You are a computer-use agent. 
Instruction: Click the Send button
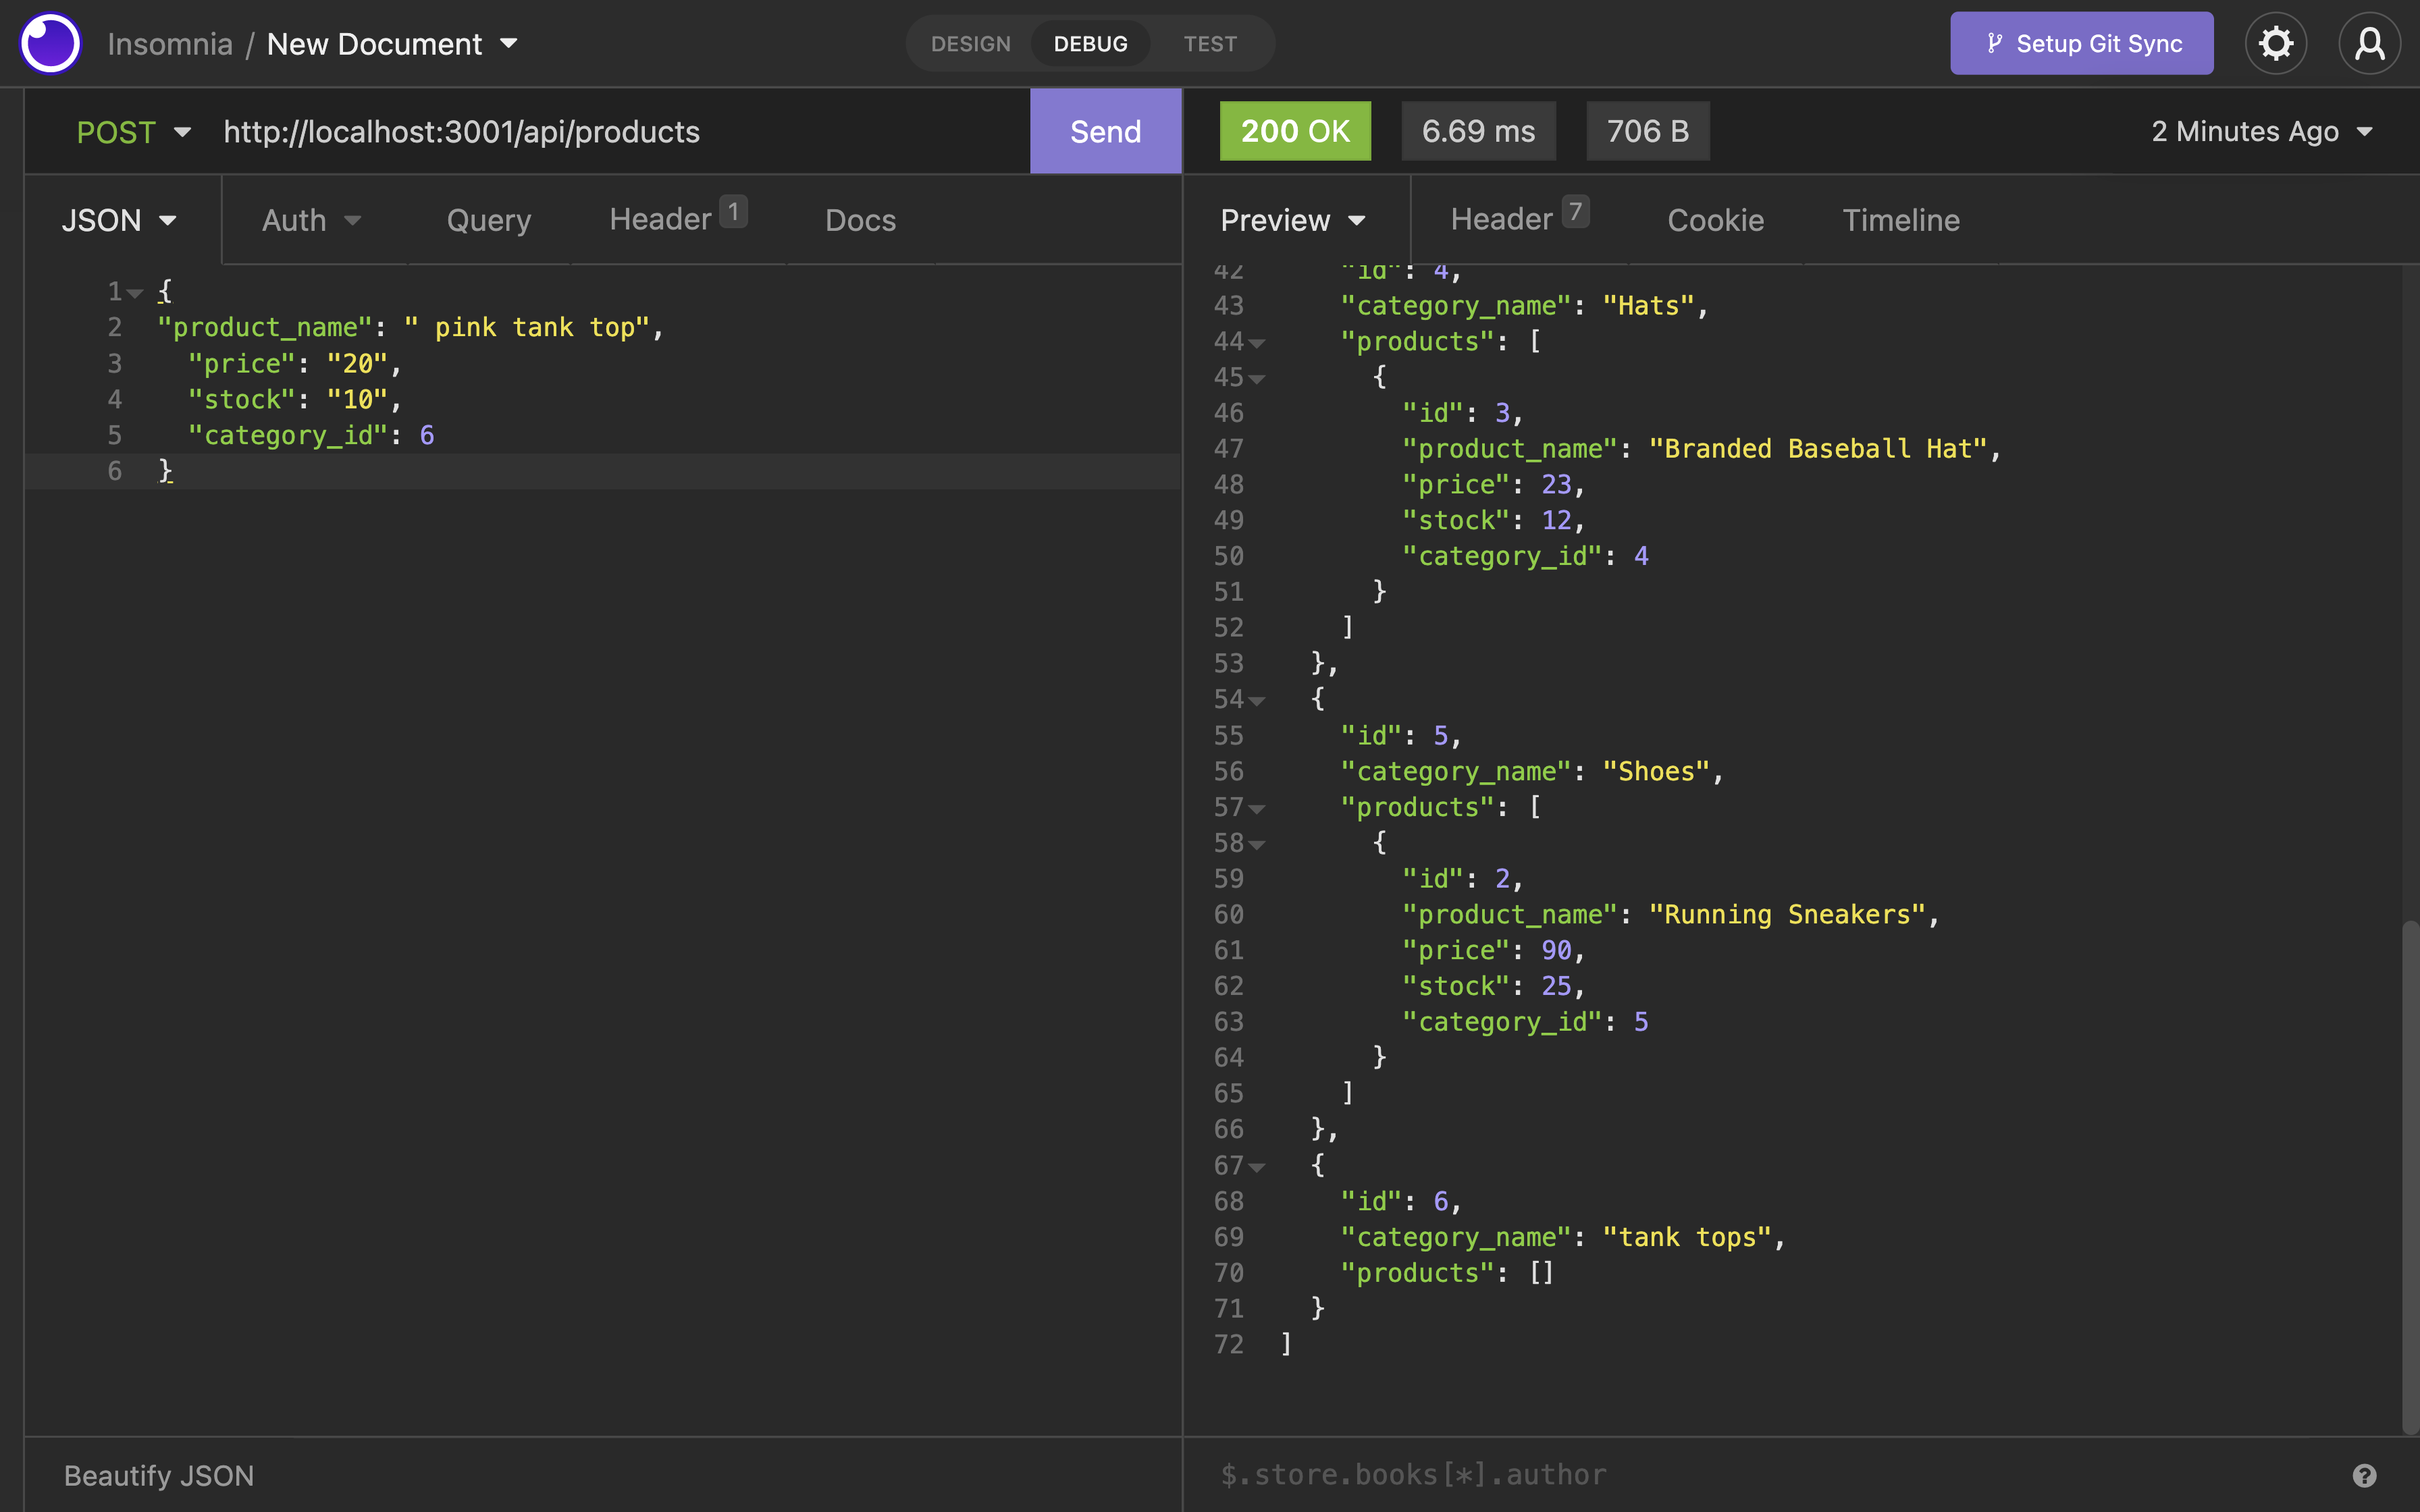click(x=1104, y=131)
